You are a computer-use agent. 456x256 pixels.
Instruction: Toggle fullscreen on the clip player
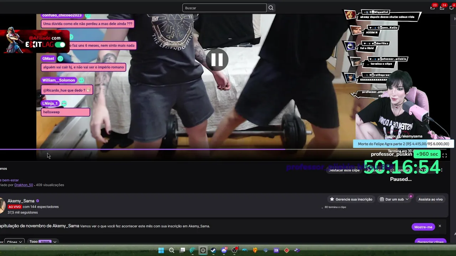[x=445, y=155]
